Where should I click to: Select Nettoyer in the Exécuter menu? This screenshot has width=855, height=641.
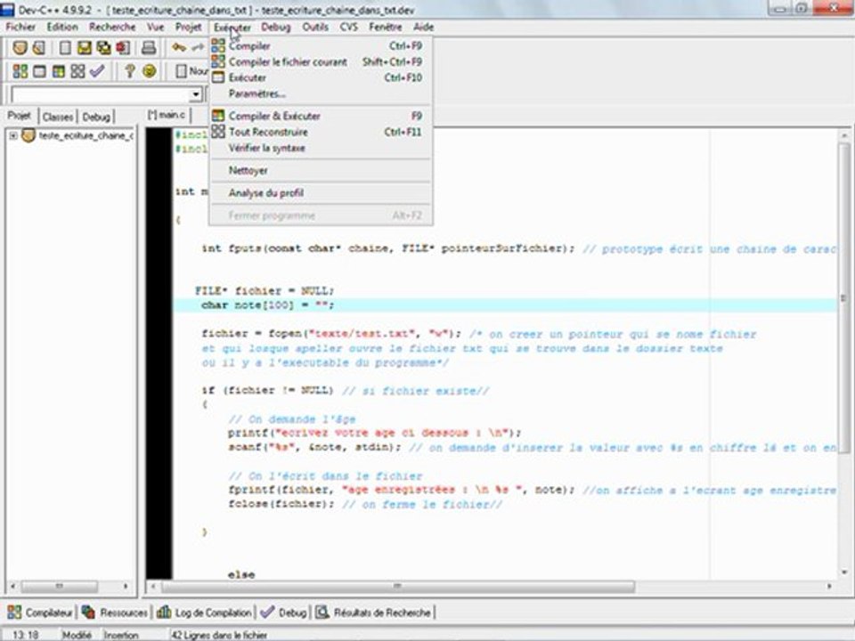[321, 171]
